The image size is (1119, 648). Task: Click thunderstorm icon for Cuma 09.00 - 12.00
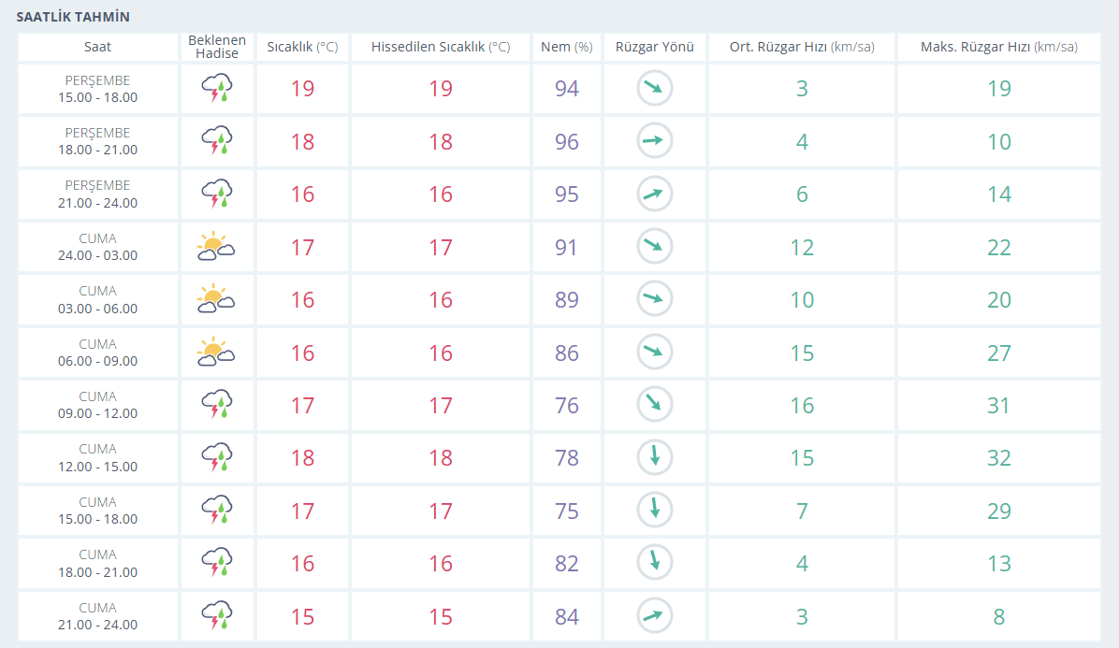217,404
